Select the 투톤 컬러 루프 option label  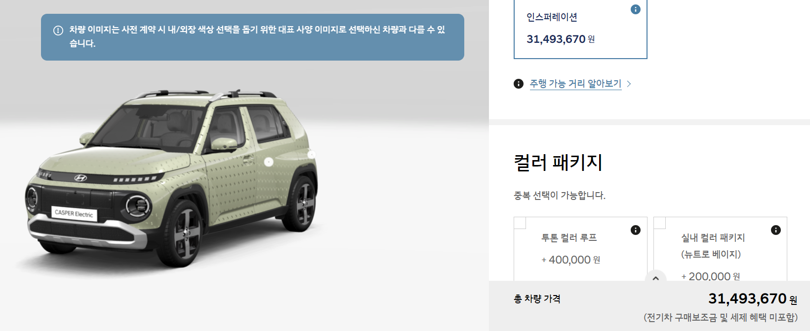569,238
